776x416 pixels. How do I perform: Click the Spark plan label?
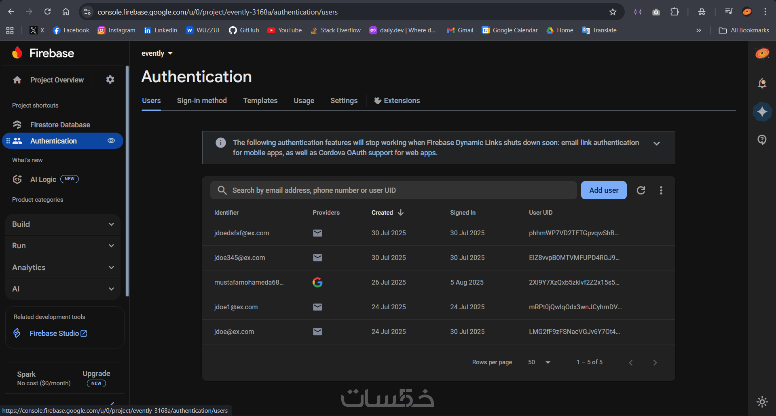pyautogui.click(x=26, y=374)
